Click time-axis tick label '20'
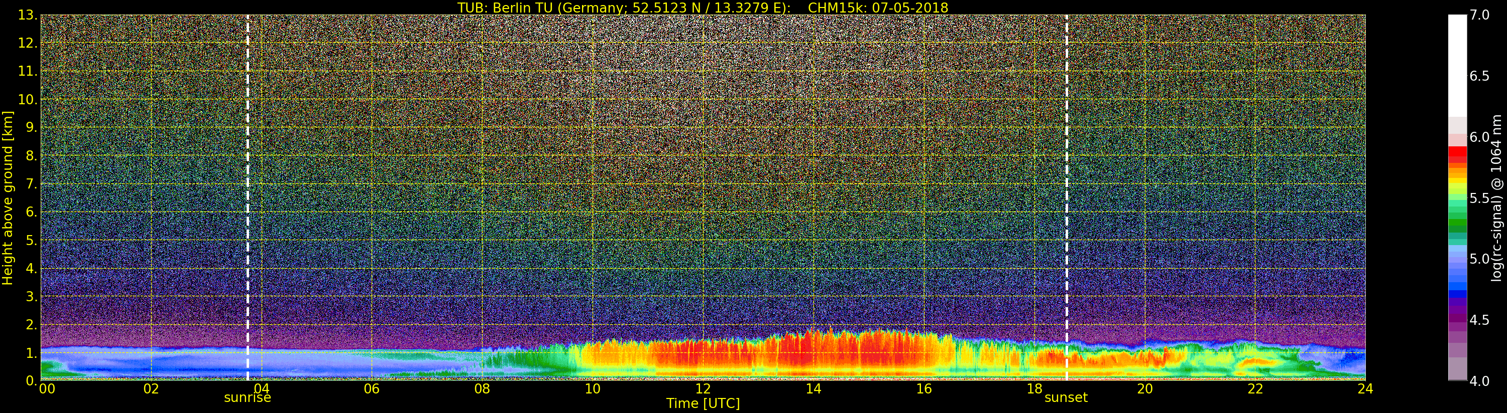 [1145, 389]
